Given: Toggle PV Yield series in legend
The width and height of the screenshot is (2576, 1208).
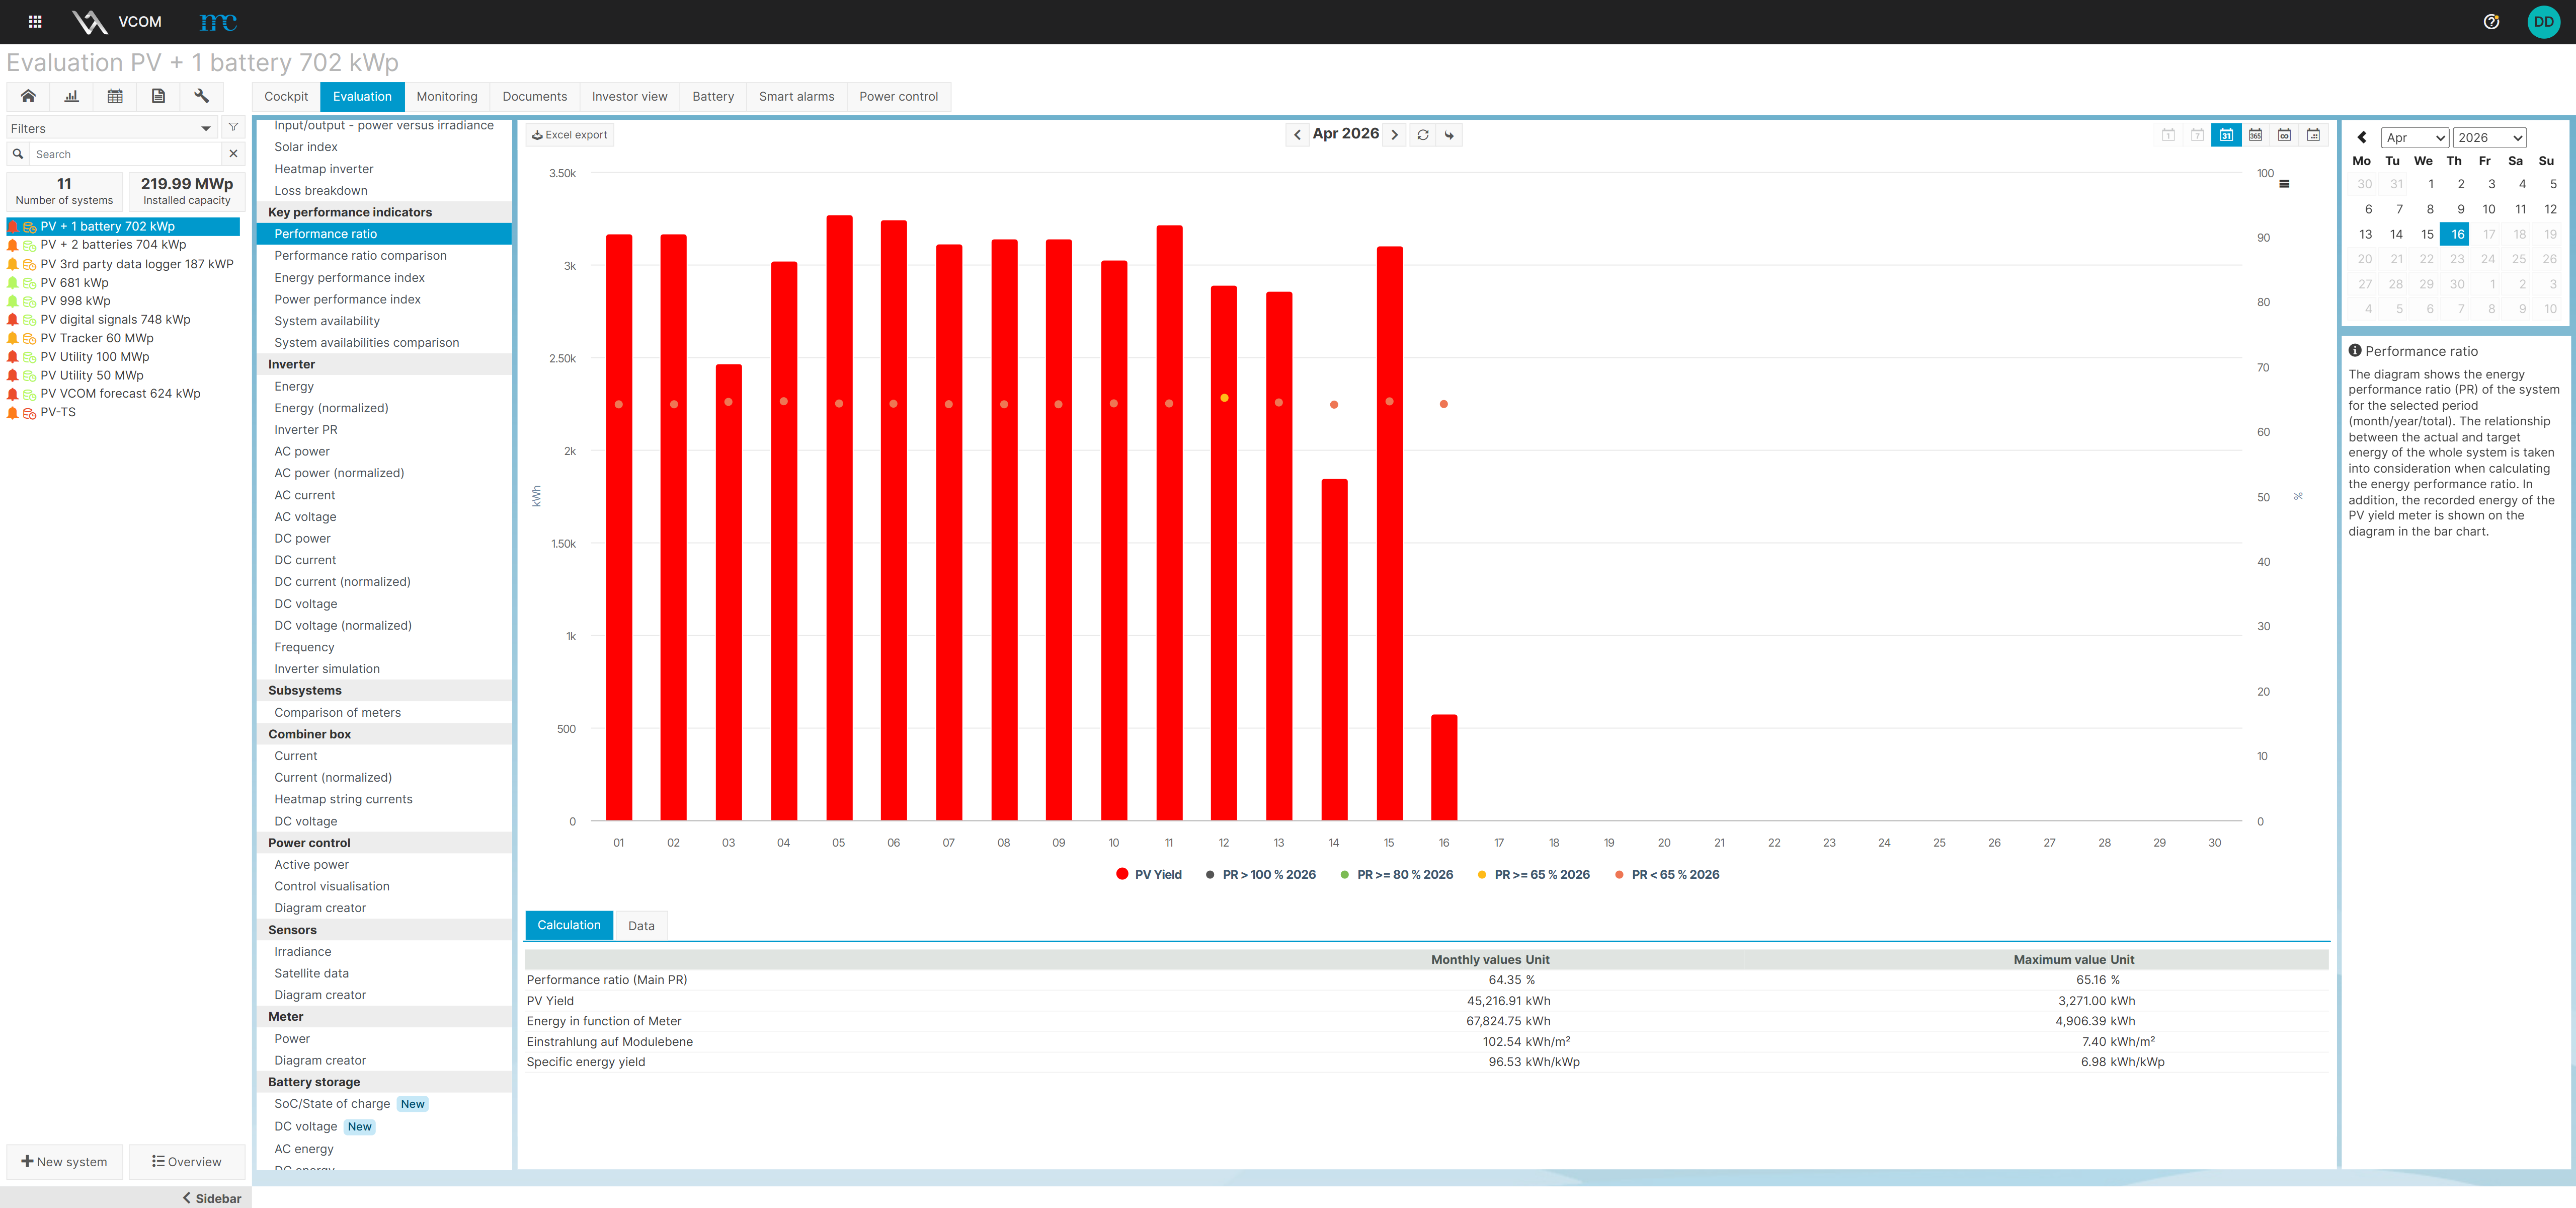Looking at the screenshot, I should click(x=1148, y=874).
